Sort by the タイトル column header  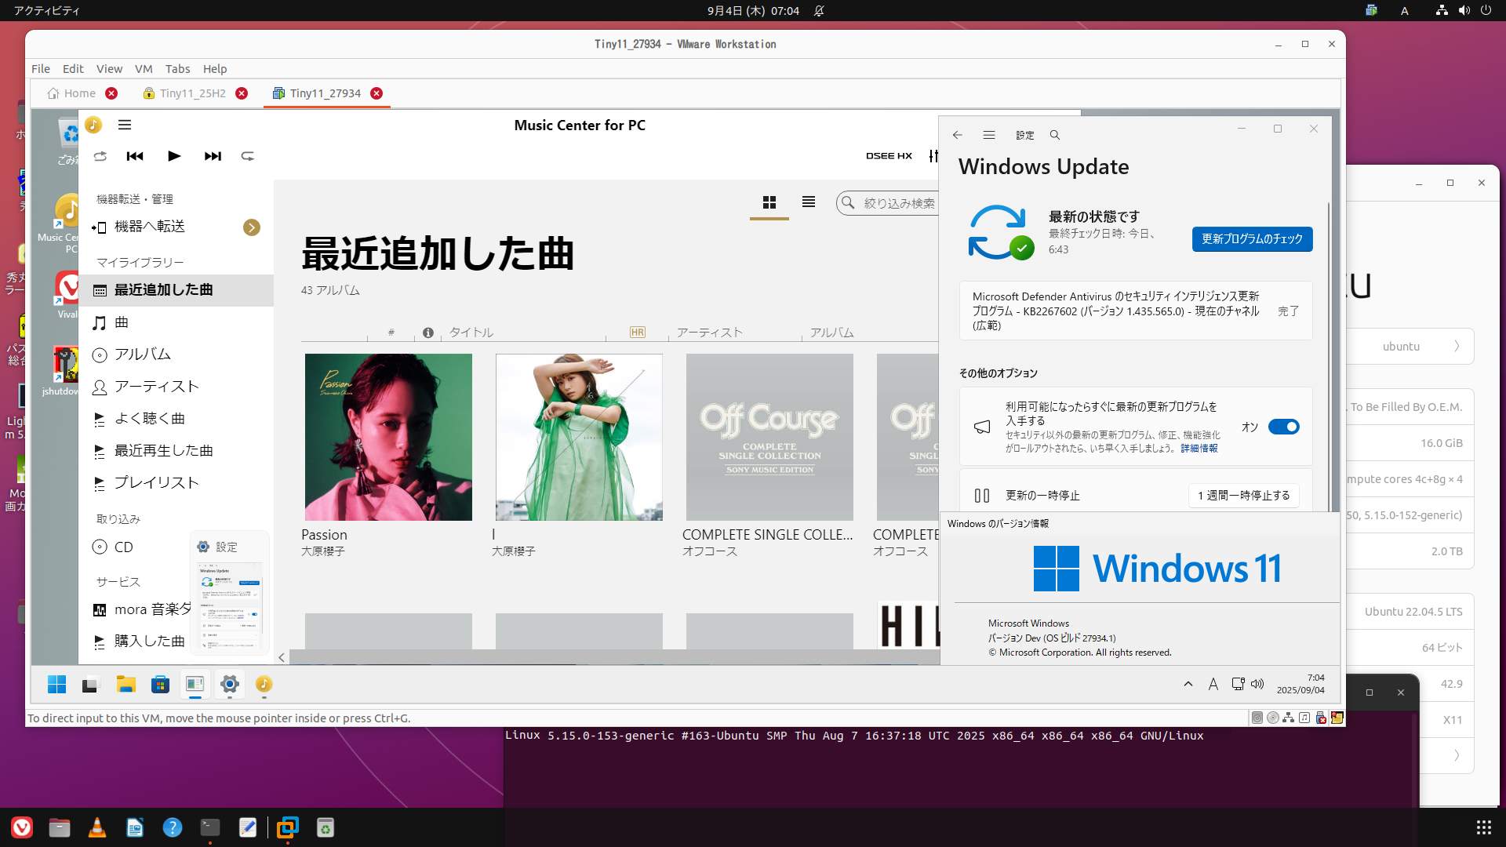471,333
